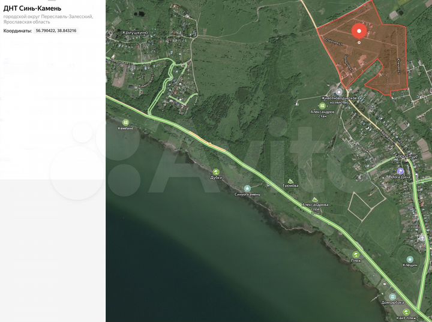Click the Йога Дача purple icon
Viewport: 432px width, 322px height.
pos(400,171)
